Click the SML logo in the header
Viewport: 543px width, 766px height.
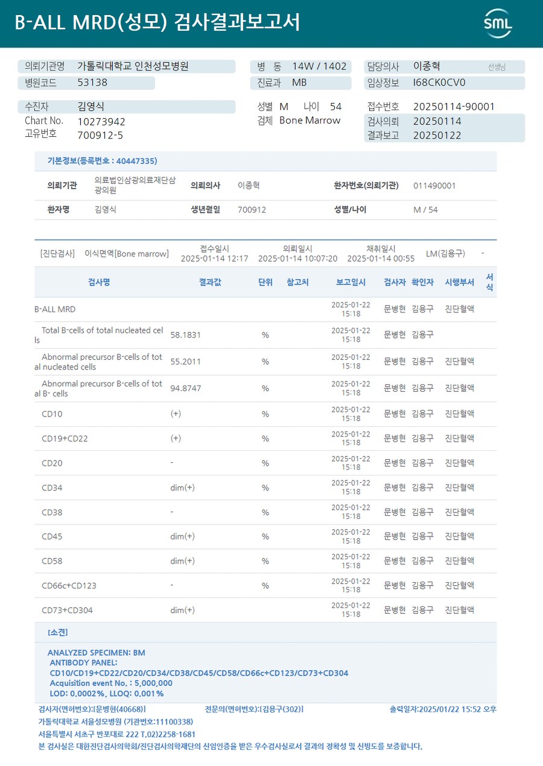click(498, 24)
